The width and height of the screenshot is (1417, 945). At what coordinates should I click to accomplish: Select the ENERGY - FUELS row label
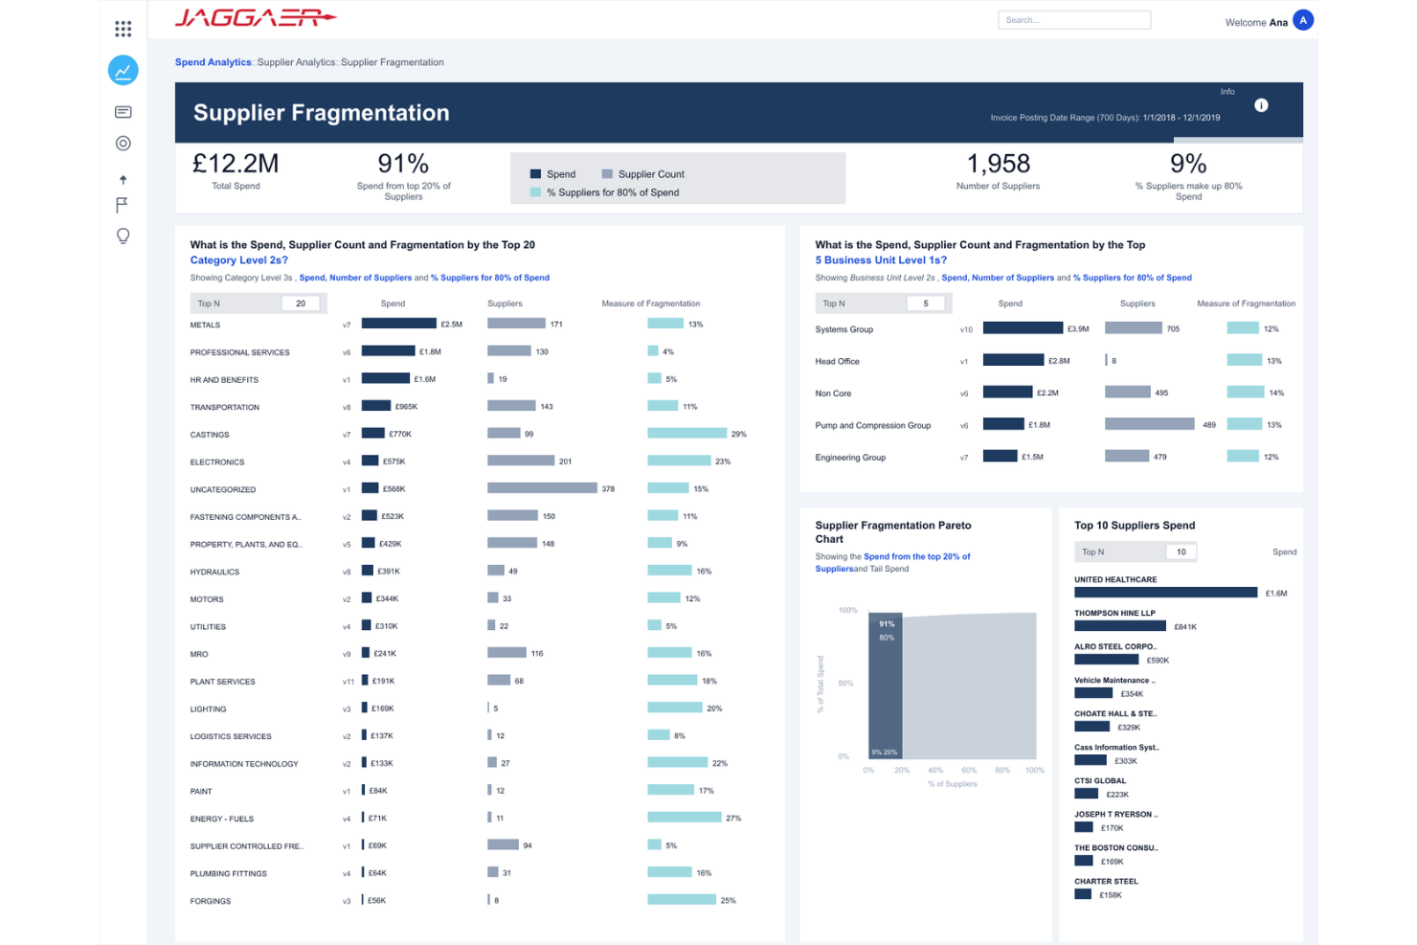tap(221, 820)
